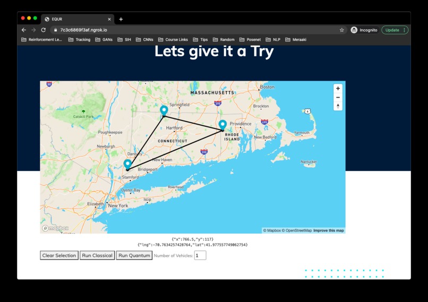Click the map marker near Stamford
Screen dimensions: 428x302
click(x=127, y=165)
